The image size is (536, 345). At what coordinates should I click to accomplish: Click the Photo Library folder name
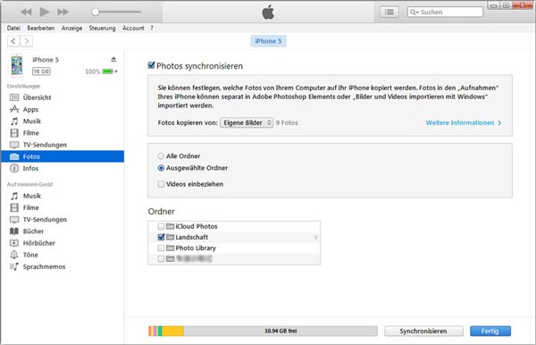coord(196,248)
